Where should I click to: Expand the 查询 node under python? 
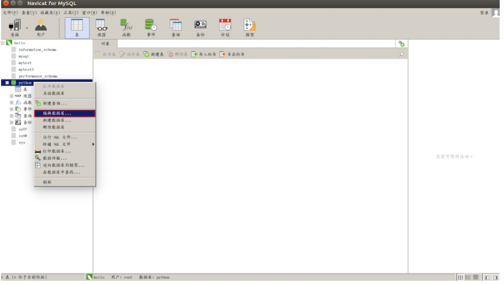point(11,116)
